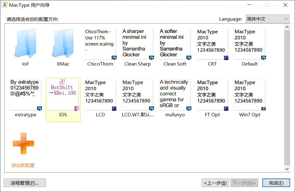Click monitor badge icon on Default preview

(x=264, y=58)
